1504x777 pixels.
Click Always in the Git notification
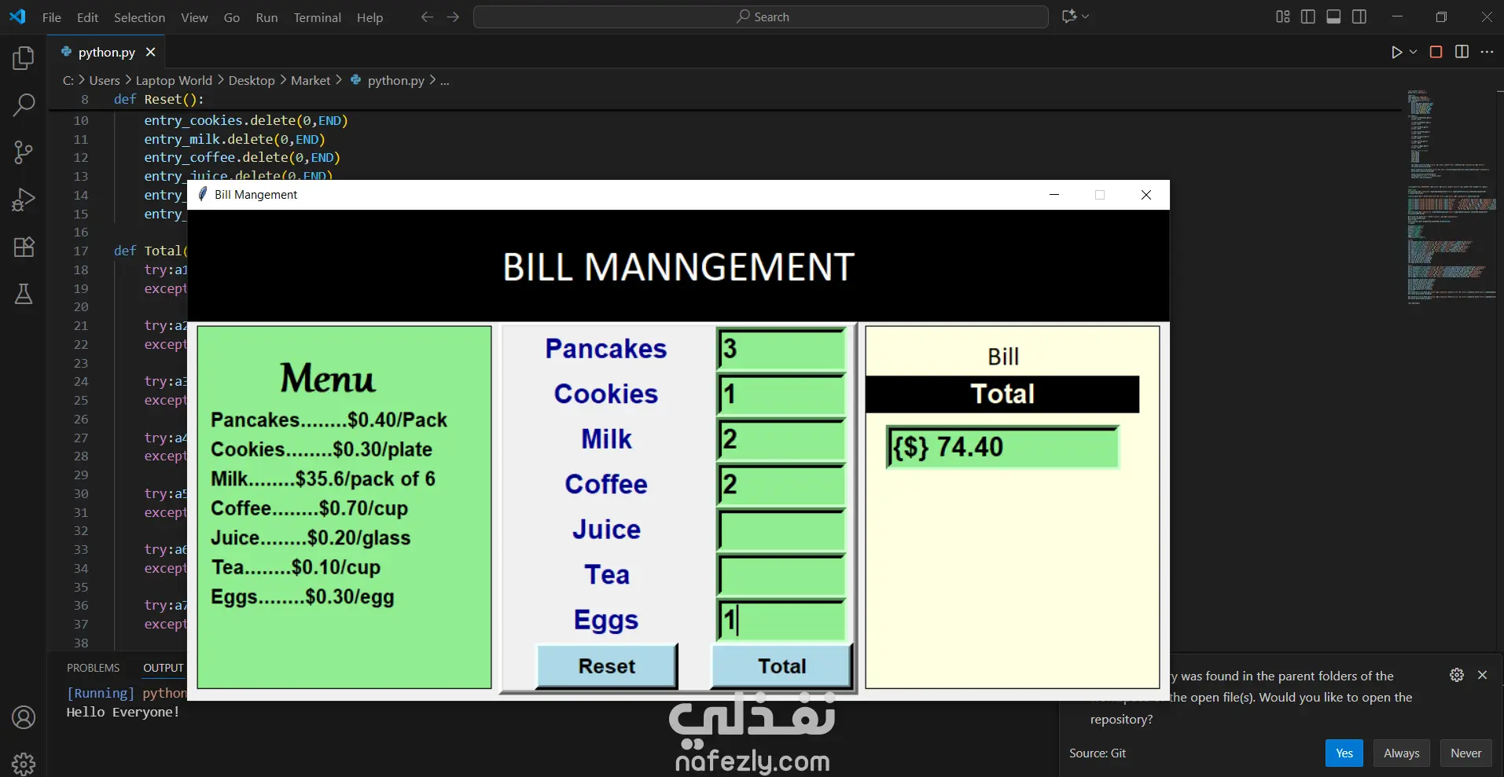tap(1402, 753)
